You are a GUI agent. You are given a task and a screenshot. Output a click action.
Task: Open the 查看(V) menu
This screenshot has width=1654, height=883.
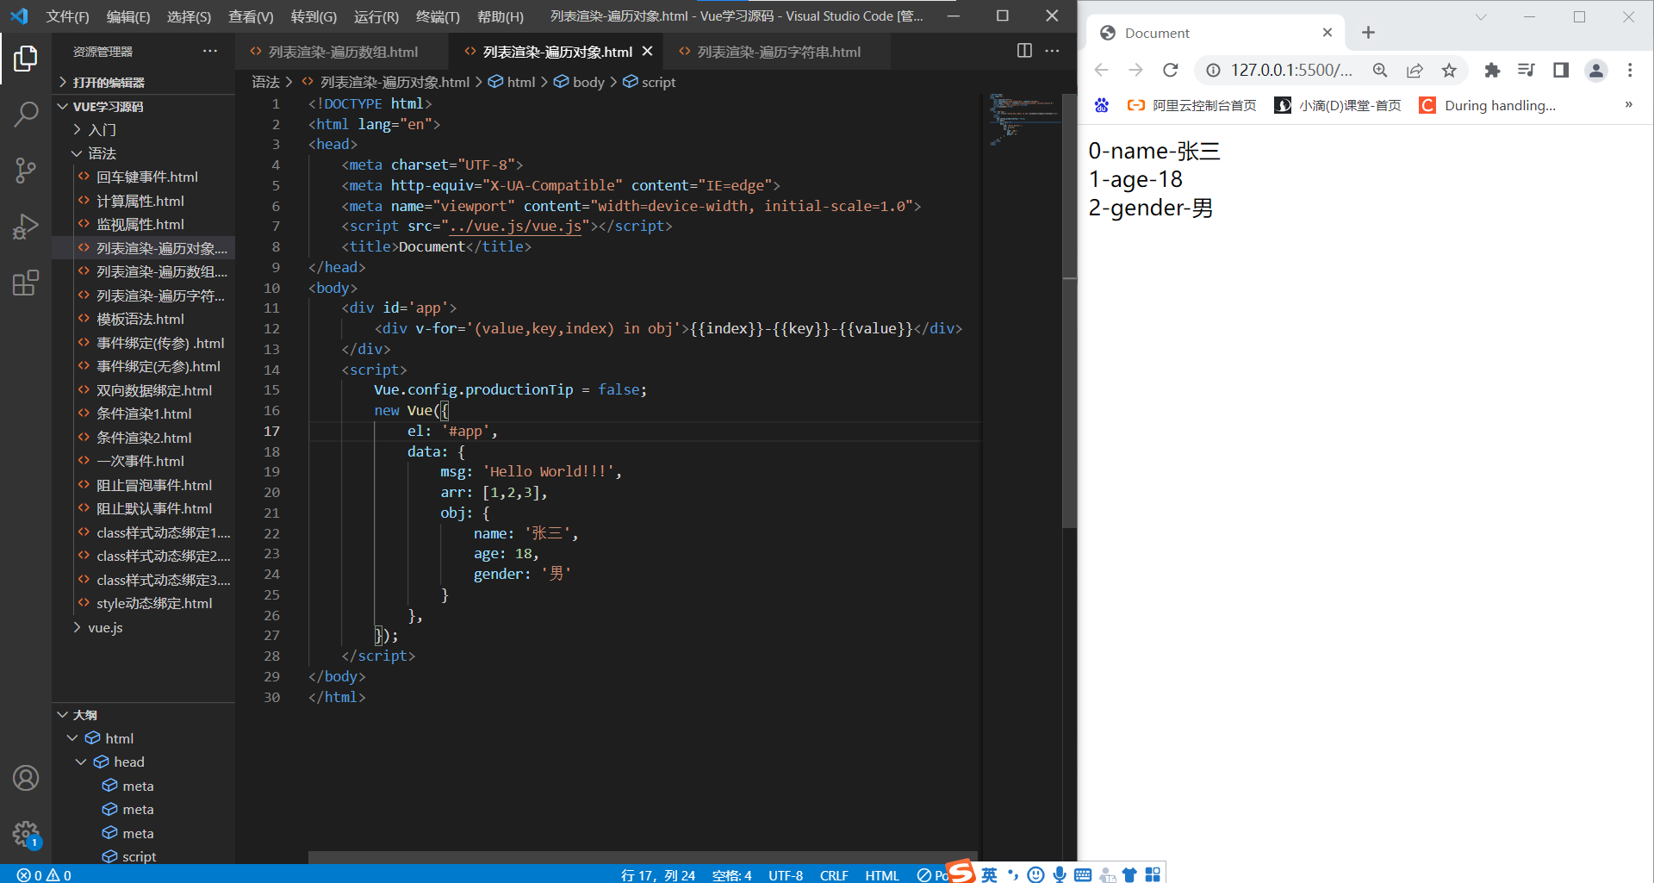click(251, 16)
